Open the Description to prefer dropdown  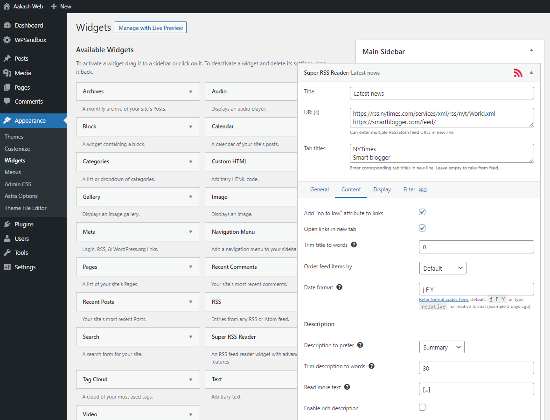click(x=441, y=347)
